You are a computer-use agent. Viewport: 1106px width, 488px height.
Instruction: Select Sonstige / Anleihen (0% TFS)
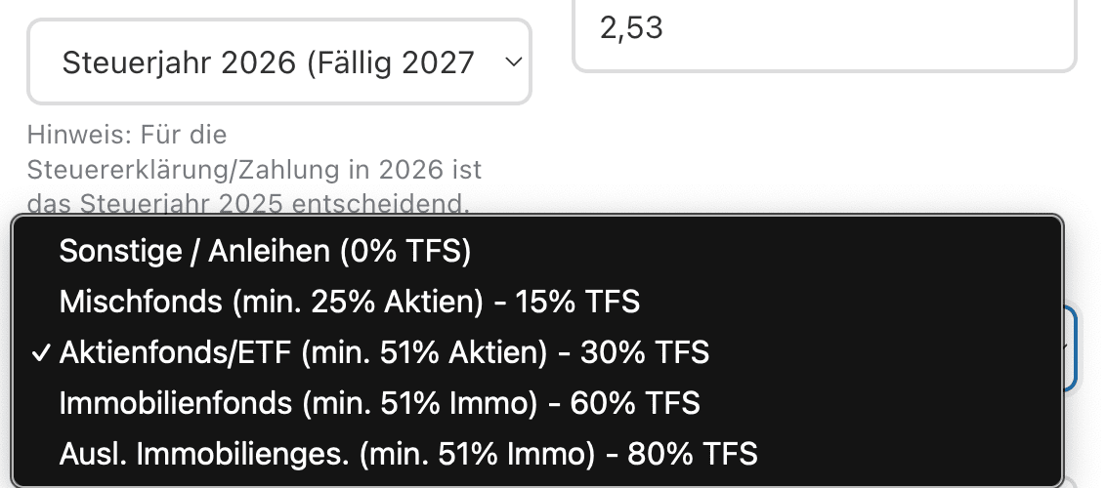coord(265,251)
